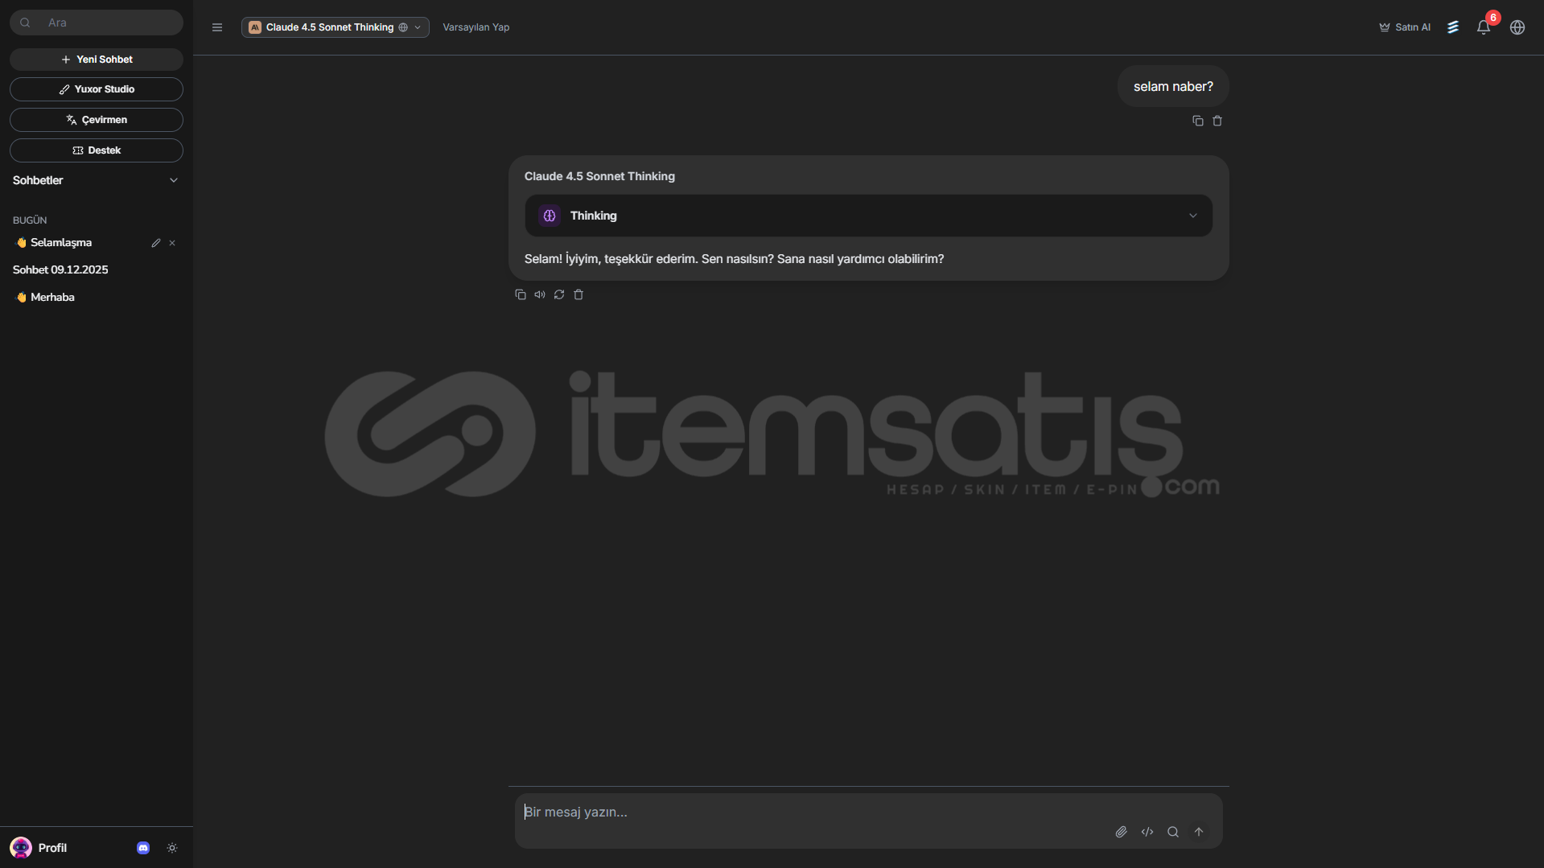The image size is (1544, 868).
Task: Open Yuxor Studio
Action: pos(97,89)
